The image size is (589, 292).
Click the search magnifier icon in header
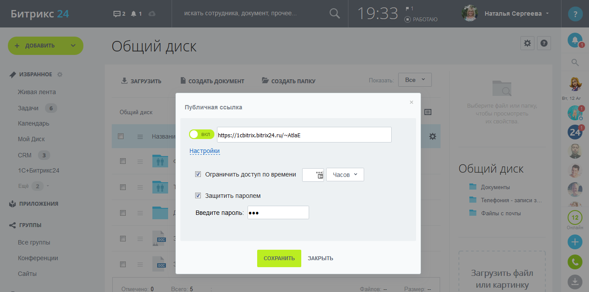click(x=334, y=14)
